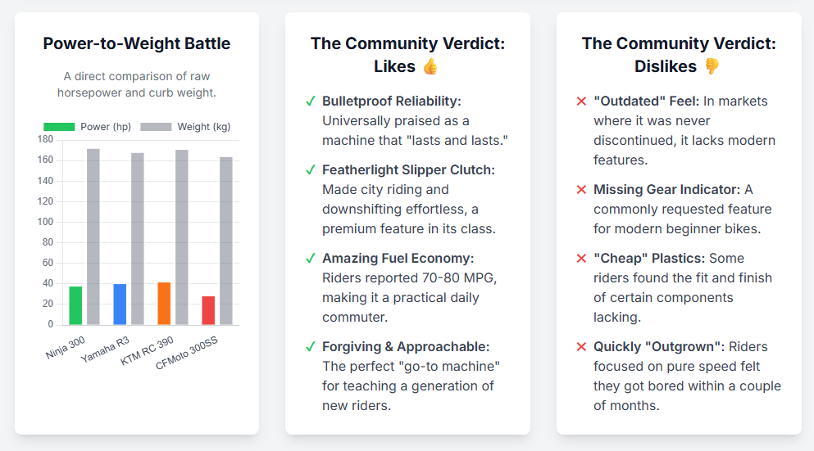Click the Power-to-Weight Battle heading
This screenshot has width=814, height=451.
137,44
